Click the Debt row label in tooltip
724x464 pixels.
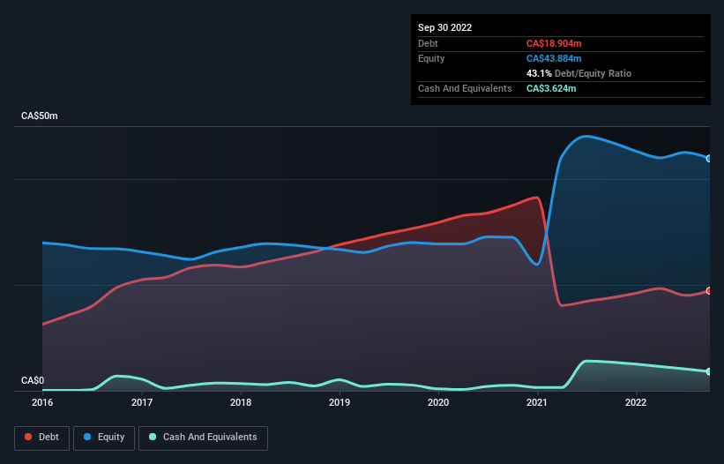click(428, 43)
